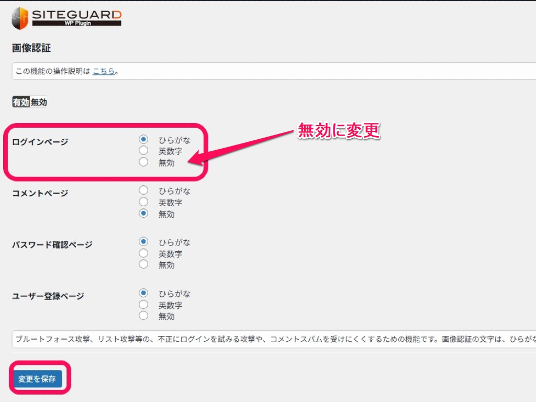Select 無効 for コメントページ

(x=143, y=213)
